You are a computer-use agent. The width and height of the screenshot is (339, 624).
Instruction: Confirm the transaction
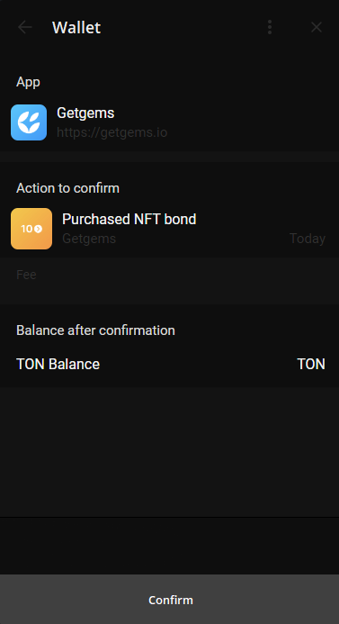pos(169,600)
